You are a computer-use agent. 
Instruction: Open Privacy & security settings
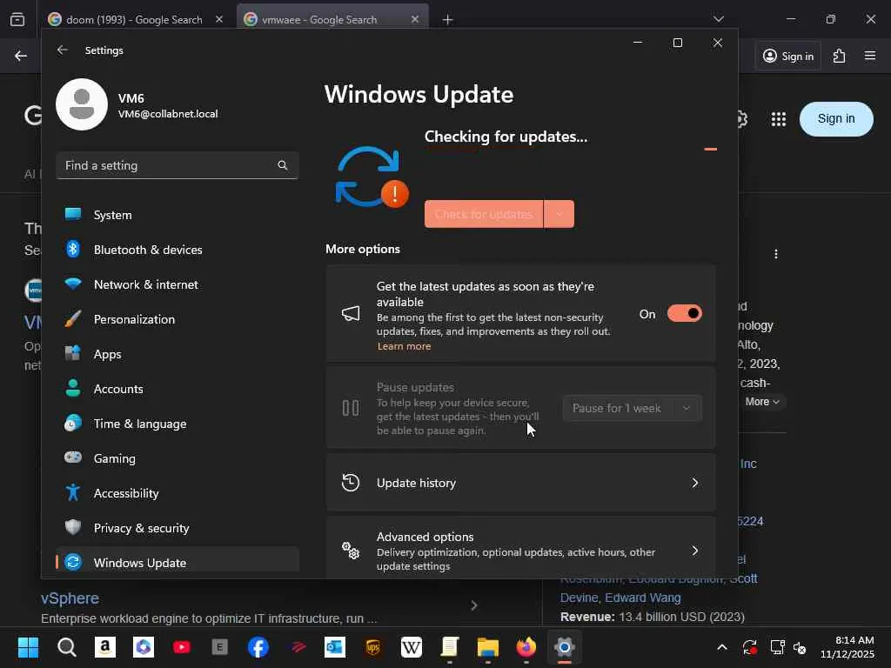(178, 528)
